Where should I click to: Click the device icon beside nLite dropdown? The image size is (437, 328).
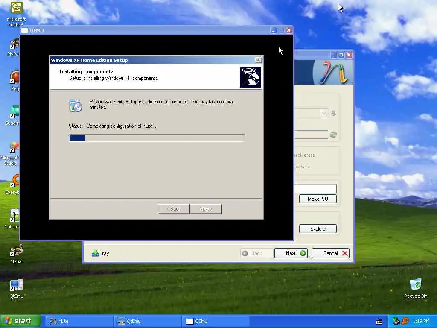[333, 113]
